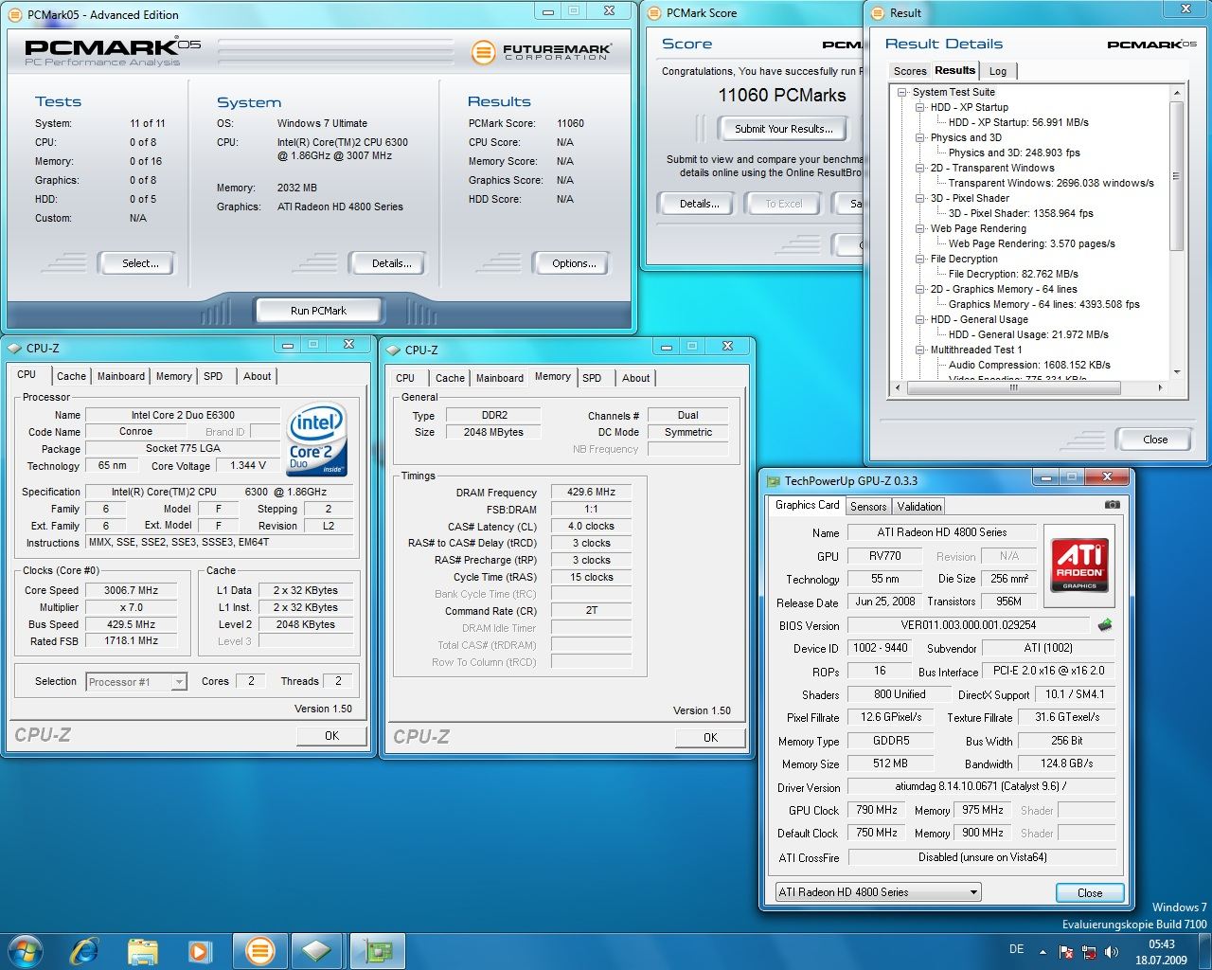
Task: Click OK in CPU-Z CPU window
Action: (x=331, y=735)
